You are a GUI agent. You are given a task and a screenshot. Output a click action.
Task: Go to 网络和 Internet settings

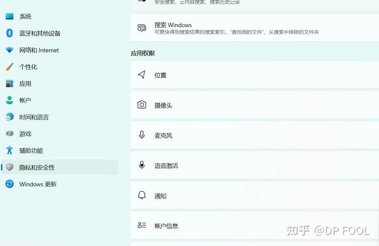click(59, 50)
